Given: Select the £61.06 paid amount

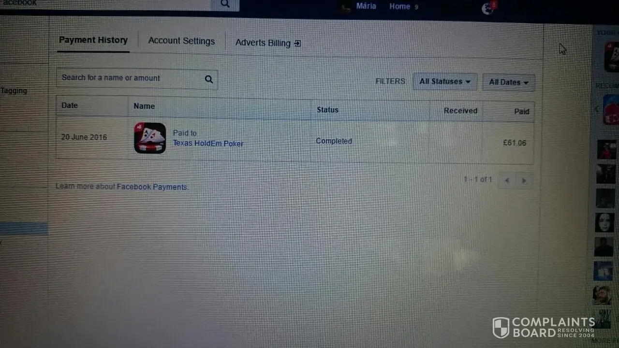Looking at the screenshot, I should pos(515,143).
